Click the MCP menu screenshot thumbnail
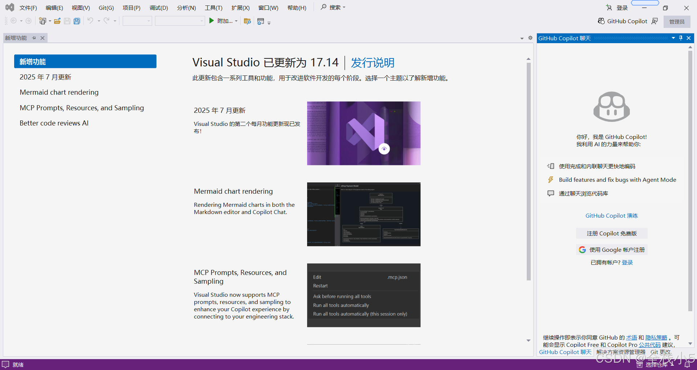 [x=364, y=295]
